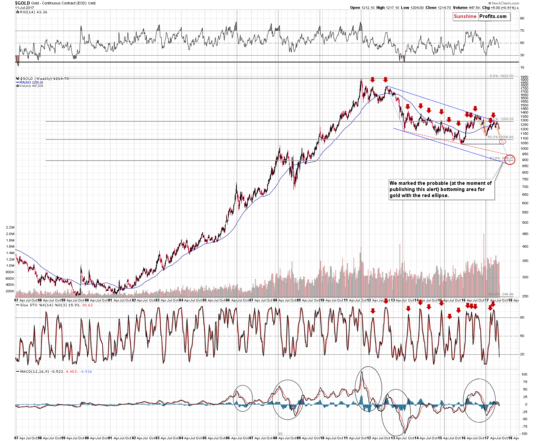
Task: Click the Volume 447.5K header value
Action: pos(467,8)
